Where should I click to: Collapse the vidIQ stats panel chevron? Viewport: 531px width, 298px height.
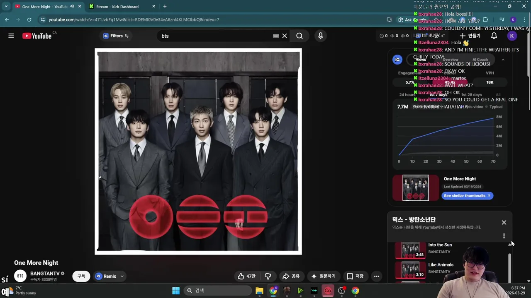(503, 60)
